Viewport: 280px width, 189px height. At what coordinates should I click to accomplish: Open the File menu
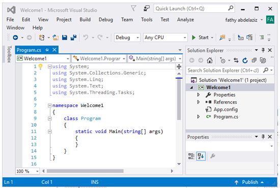10,19
